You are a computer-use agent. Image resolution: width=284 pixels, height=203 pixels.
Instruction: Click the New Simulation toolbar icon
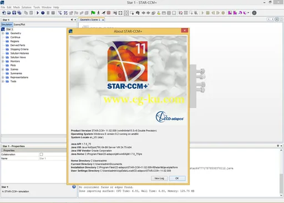[x=4, y=13]
